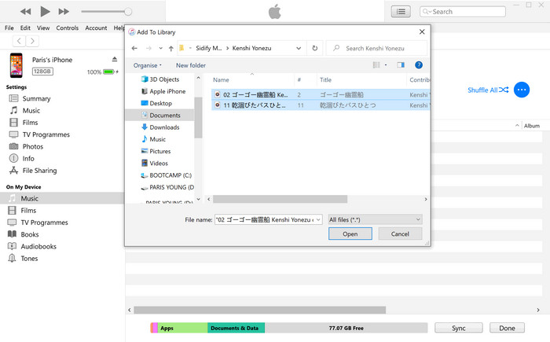
Task: Click Kenshi Yonezu in address path
Action: (x=251, y=48)
